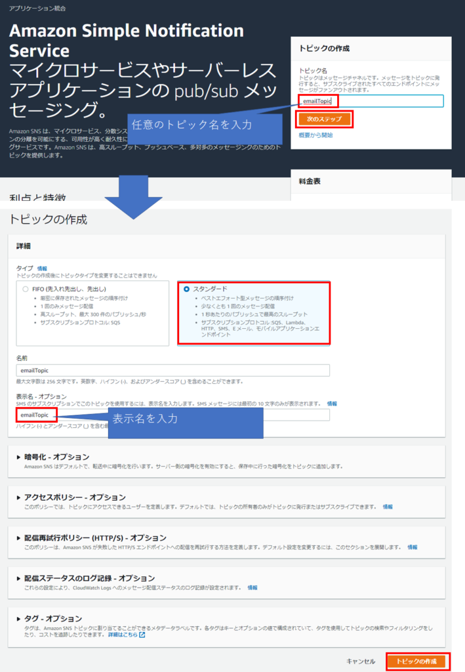Select the スタンダード topic type radio button

pos(187,289)
